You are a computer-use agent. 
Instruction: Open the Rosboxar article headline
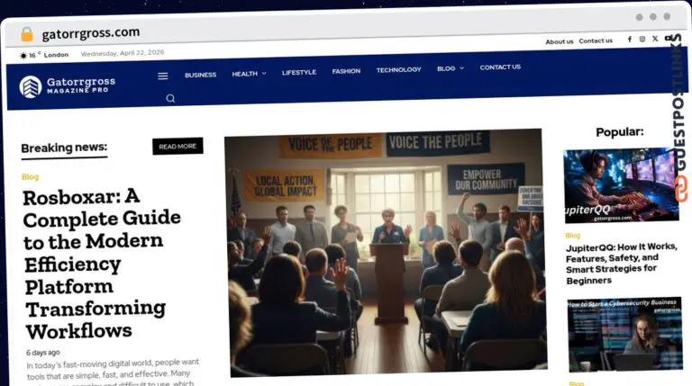(x=102, y=264)
